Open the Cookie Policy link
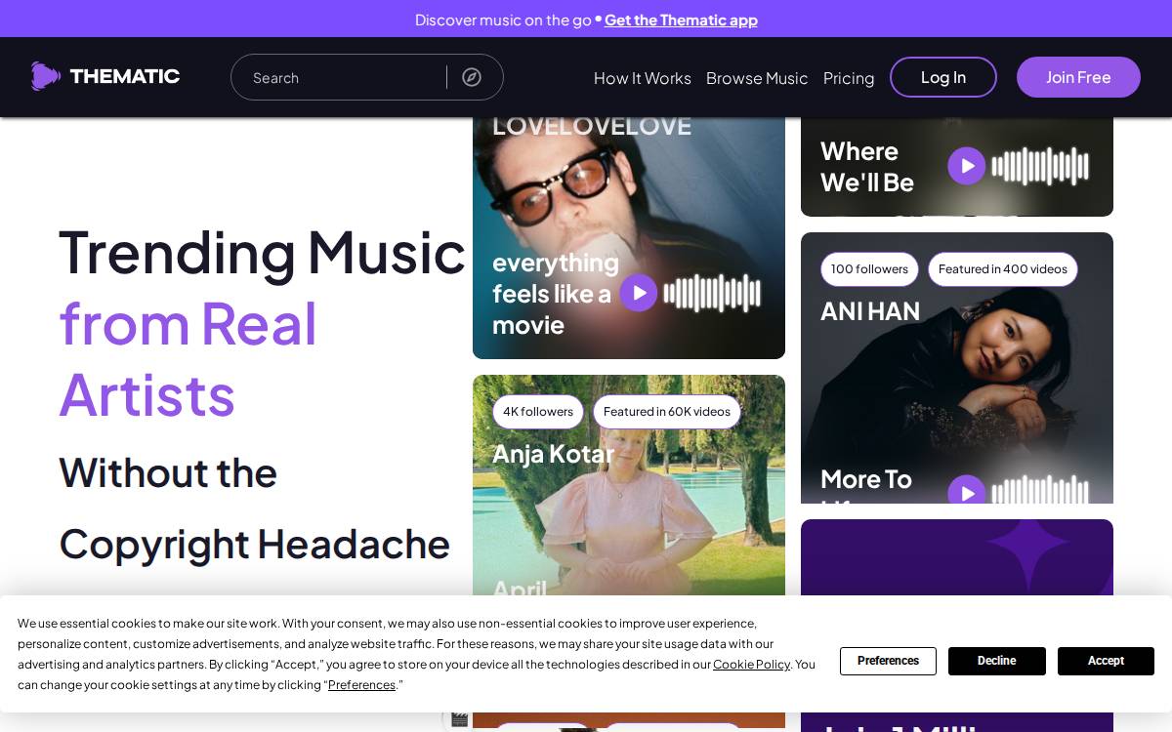This screenshot has width=1172, height=732. (751, 665)
